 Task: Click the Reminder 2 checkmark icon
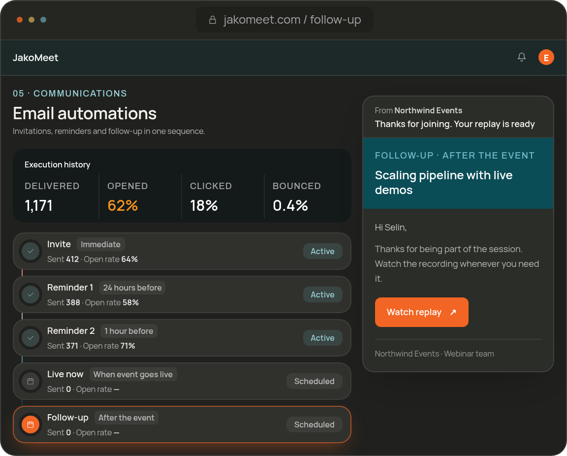click(31, 338)
